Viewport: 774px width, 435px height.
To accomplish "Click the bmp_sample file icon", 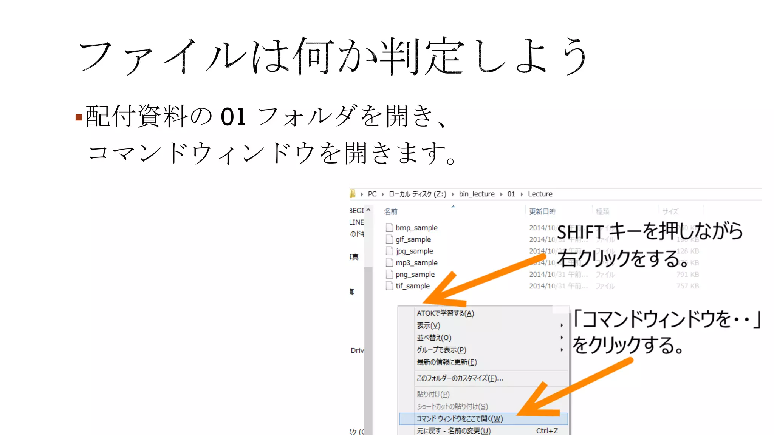I will (389, 228).
